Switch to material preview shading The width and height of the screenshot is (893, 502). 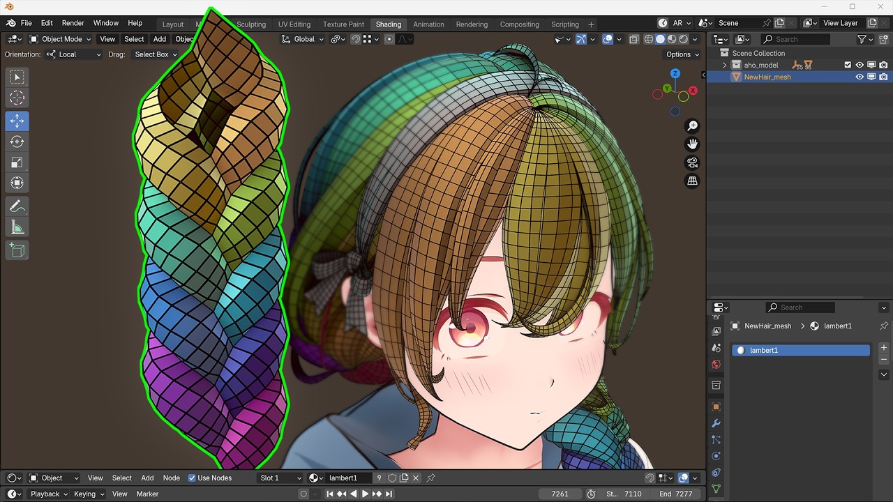672,39
